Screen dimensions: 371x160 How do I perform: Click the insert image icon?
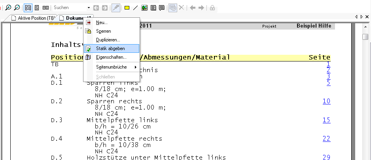tap(144, 8)
